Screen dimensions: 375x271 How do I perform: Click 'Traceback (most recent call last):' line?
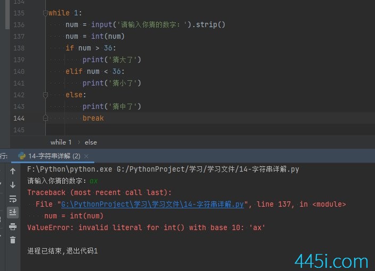(x=99, y=192)
